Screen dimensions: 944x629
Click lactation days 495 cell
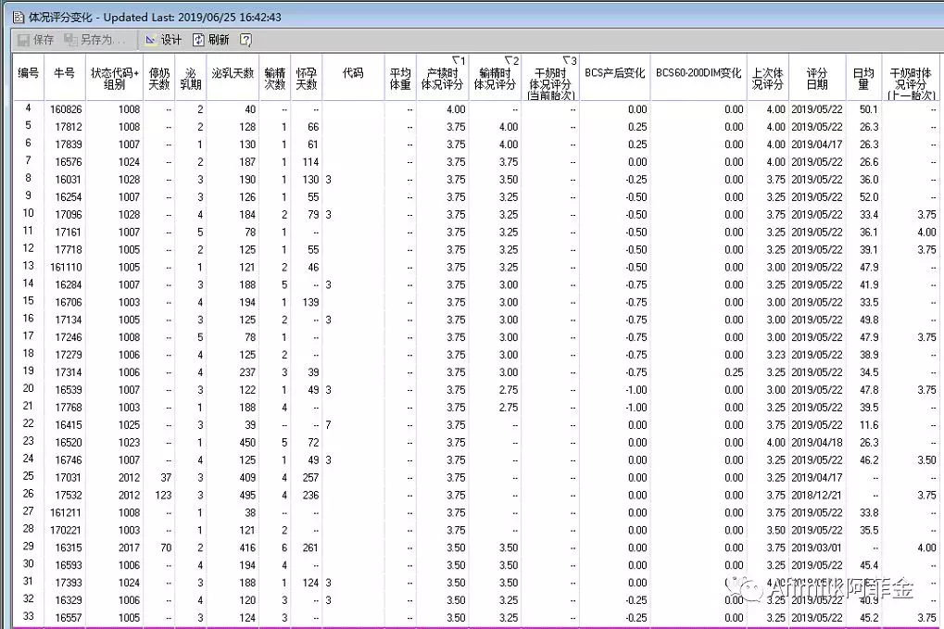coord(246,495)
